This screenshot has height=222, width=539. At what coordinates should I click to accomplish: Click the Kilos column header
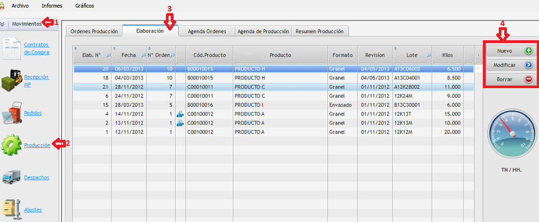(448, 55)
